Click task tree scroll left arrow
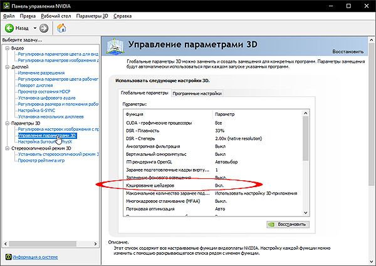The height and width of the screenshot is (266, 376). pos(6,244)
